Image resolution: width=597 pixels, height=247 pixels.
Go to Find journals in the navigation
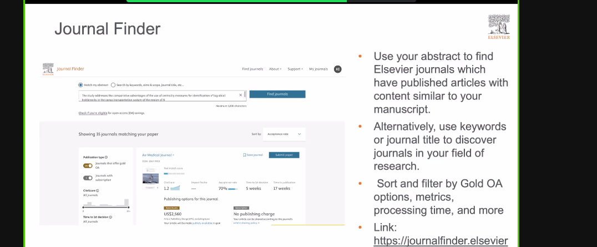[x=252, y=69]
